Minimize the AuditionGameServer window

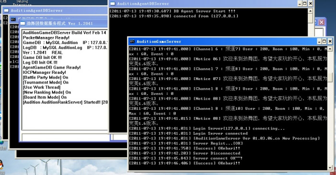coord(319,41)
